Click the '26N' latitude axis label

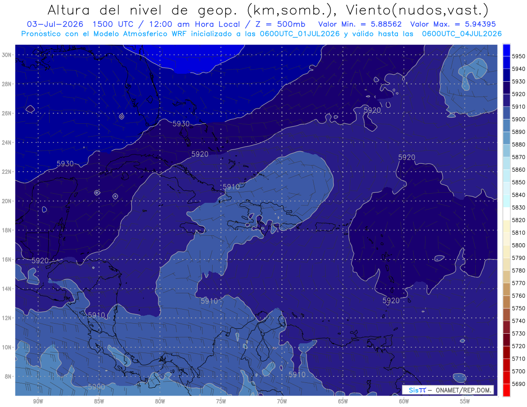tap(6, 113)
